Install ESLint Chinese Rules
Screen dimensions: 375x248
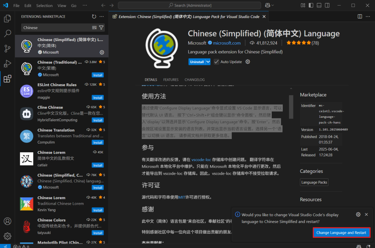tap(98, 98)
